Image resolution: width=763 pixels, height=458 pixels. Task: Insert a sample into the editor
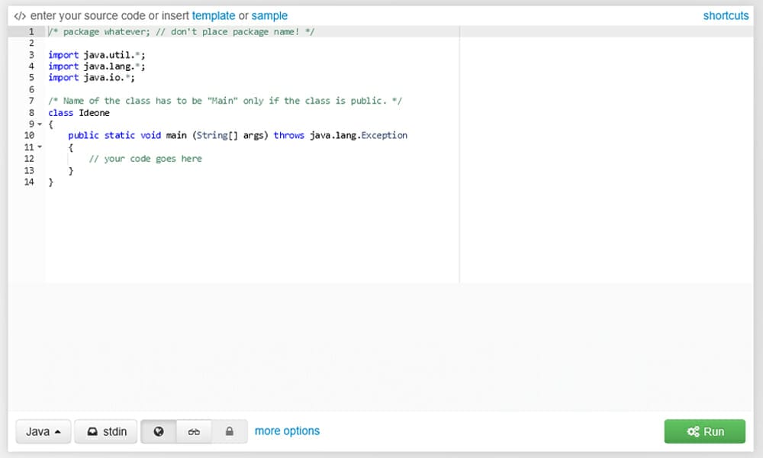pos(270,15)
